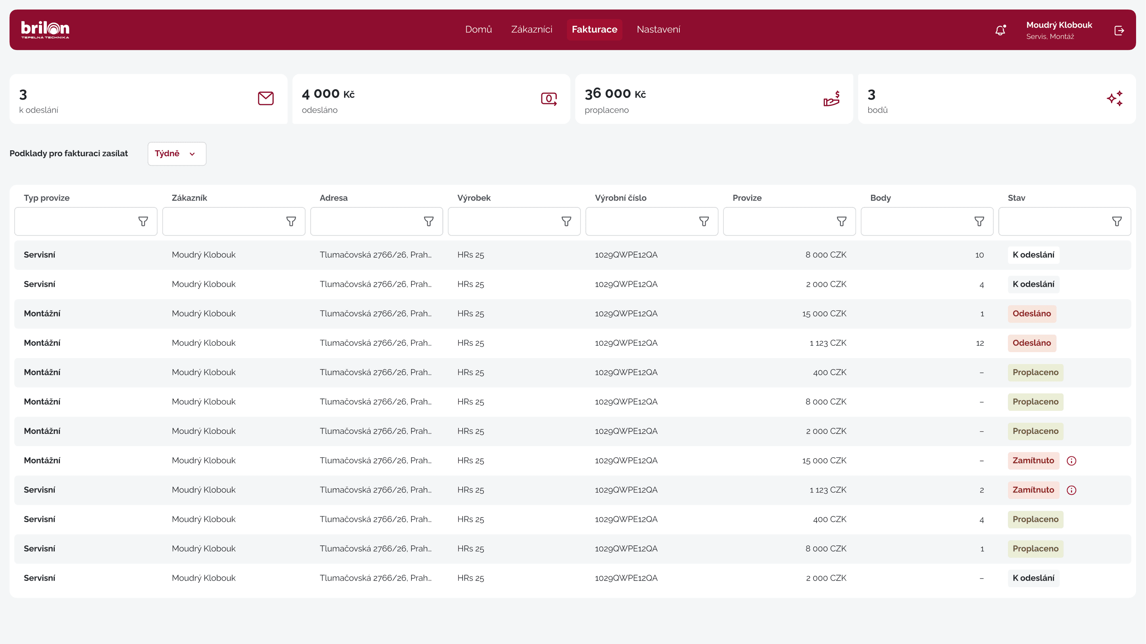Open the Výrobek column filter funnel

(566, 221)
